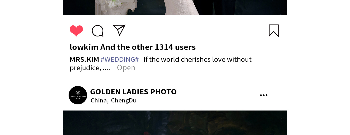The image size is (350, 135).
Task: Unlike the post with the red heart
Action: tap(76, 31)
